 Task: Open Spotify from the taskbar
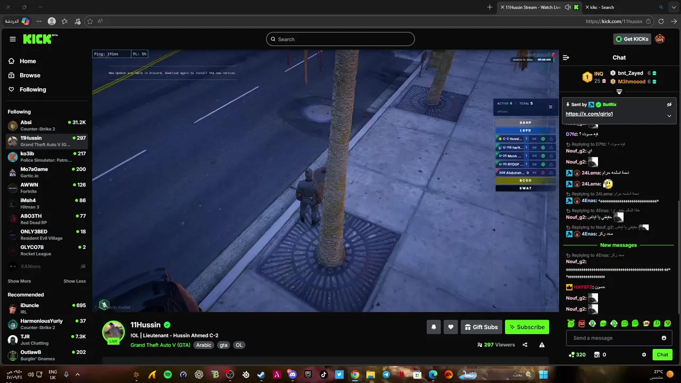[168, 374]
